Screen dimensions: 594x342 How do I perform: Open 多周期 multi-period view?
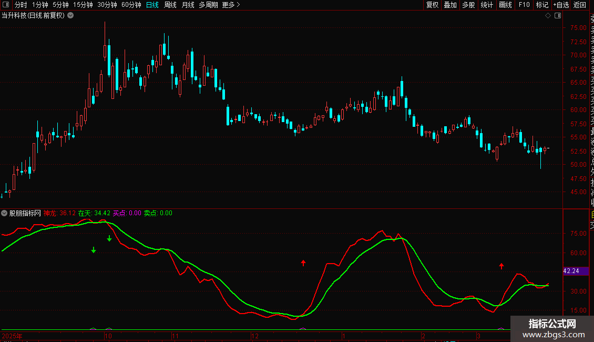pos(208,5)
